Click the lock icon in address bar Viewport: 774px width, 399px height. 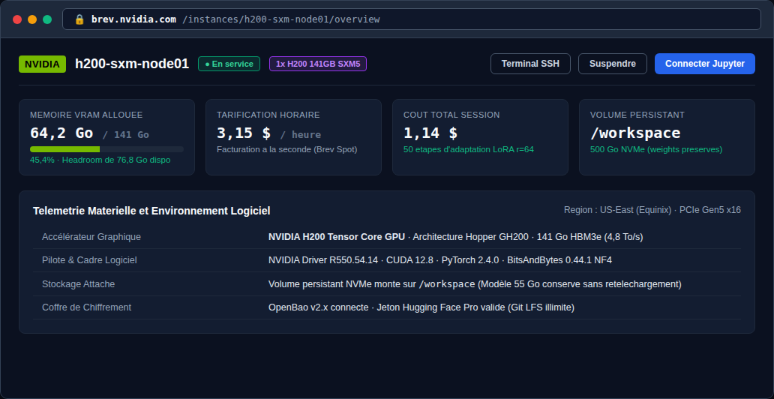79,19
